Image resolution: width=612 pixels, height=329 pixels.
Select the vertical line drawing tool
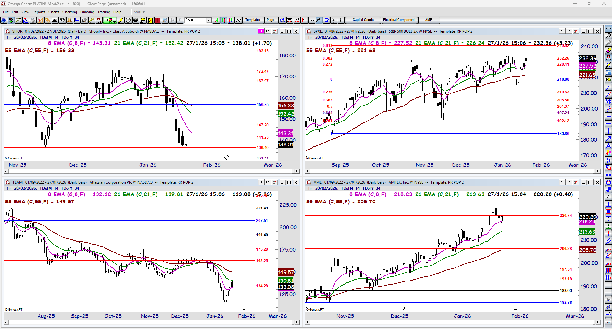point(608,131)
